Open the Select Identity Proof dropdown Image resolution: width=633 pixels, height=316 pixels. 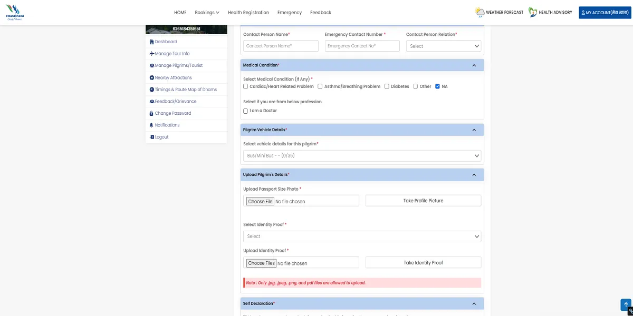[x=362, y=236]
